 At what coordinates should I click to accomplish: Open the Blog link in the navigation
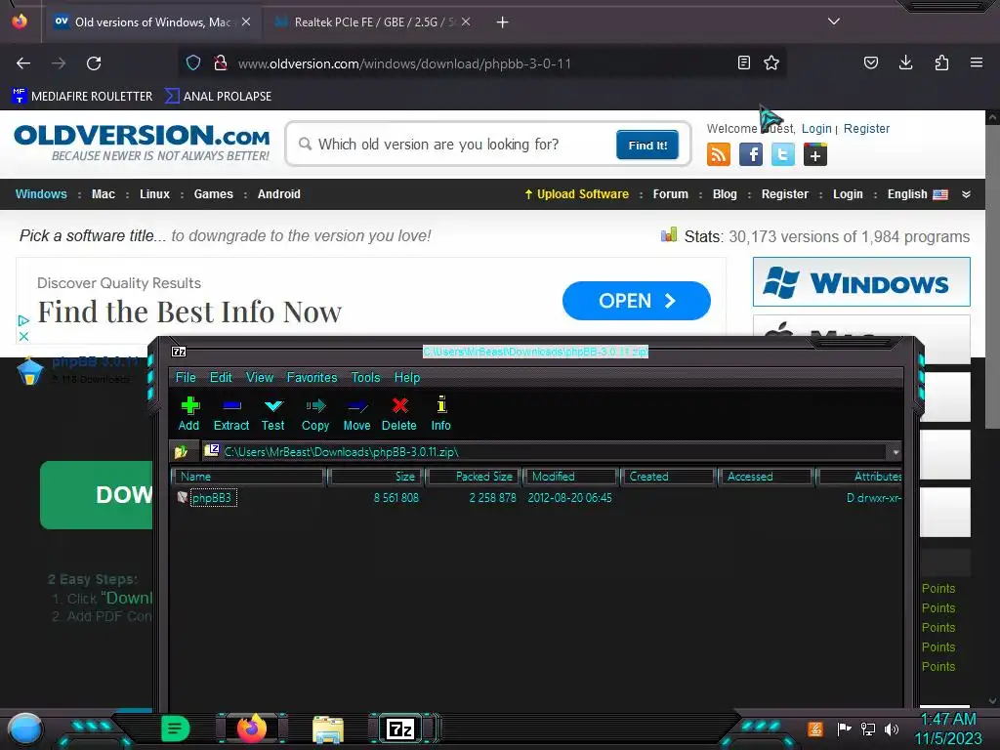[x=725, y=194]
